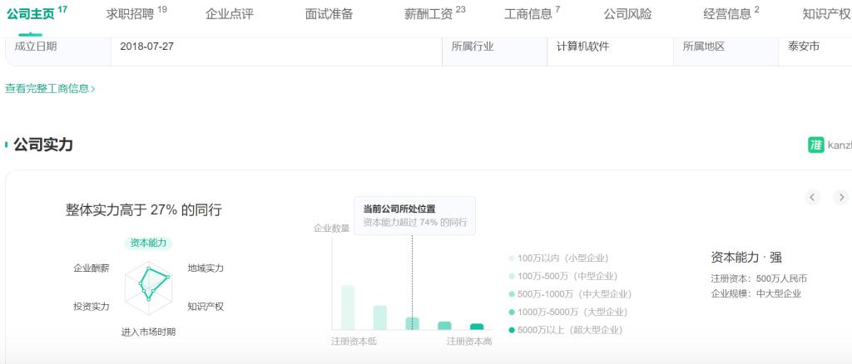The image size is (852, 364).
Task: Click the radar chart icon
Action: pos(149,284)
